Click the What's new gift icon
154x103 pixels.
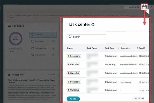coord(9,75)
